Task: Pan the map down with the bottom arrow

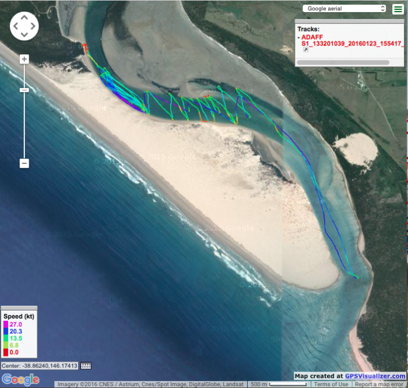Action: [x=24, y=34]
